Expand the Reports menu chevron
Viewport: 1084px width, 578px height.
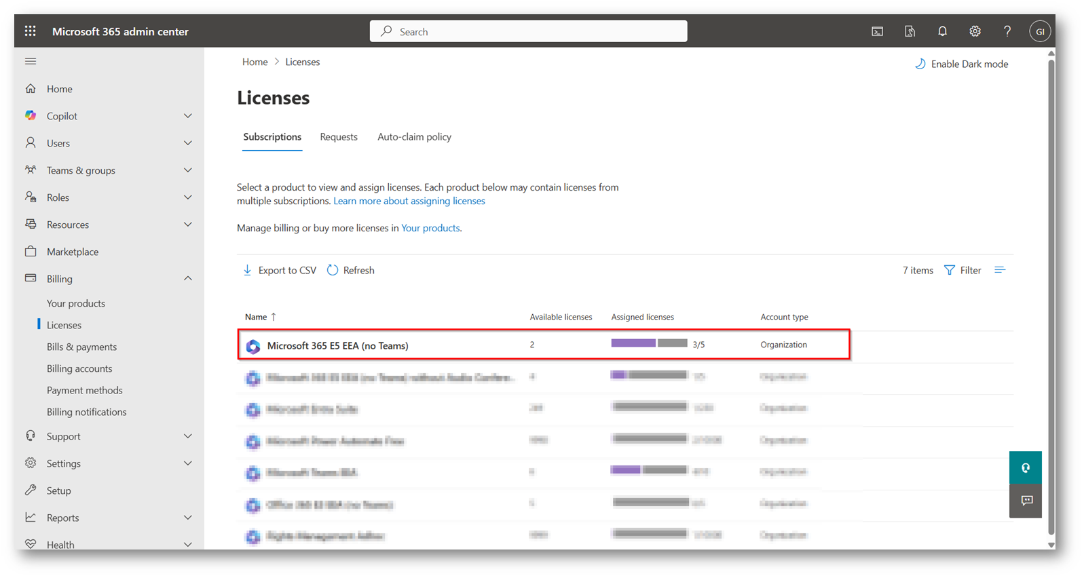[188, 518]
